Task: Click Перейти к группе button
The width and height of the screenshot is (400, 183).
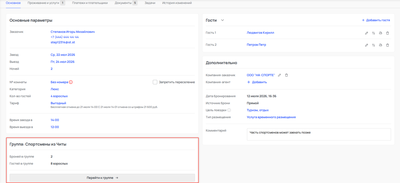Action: (102, 178)
